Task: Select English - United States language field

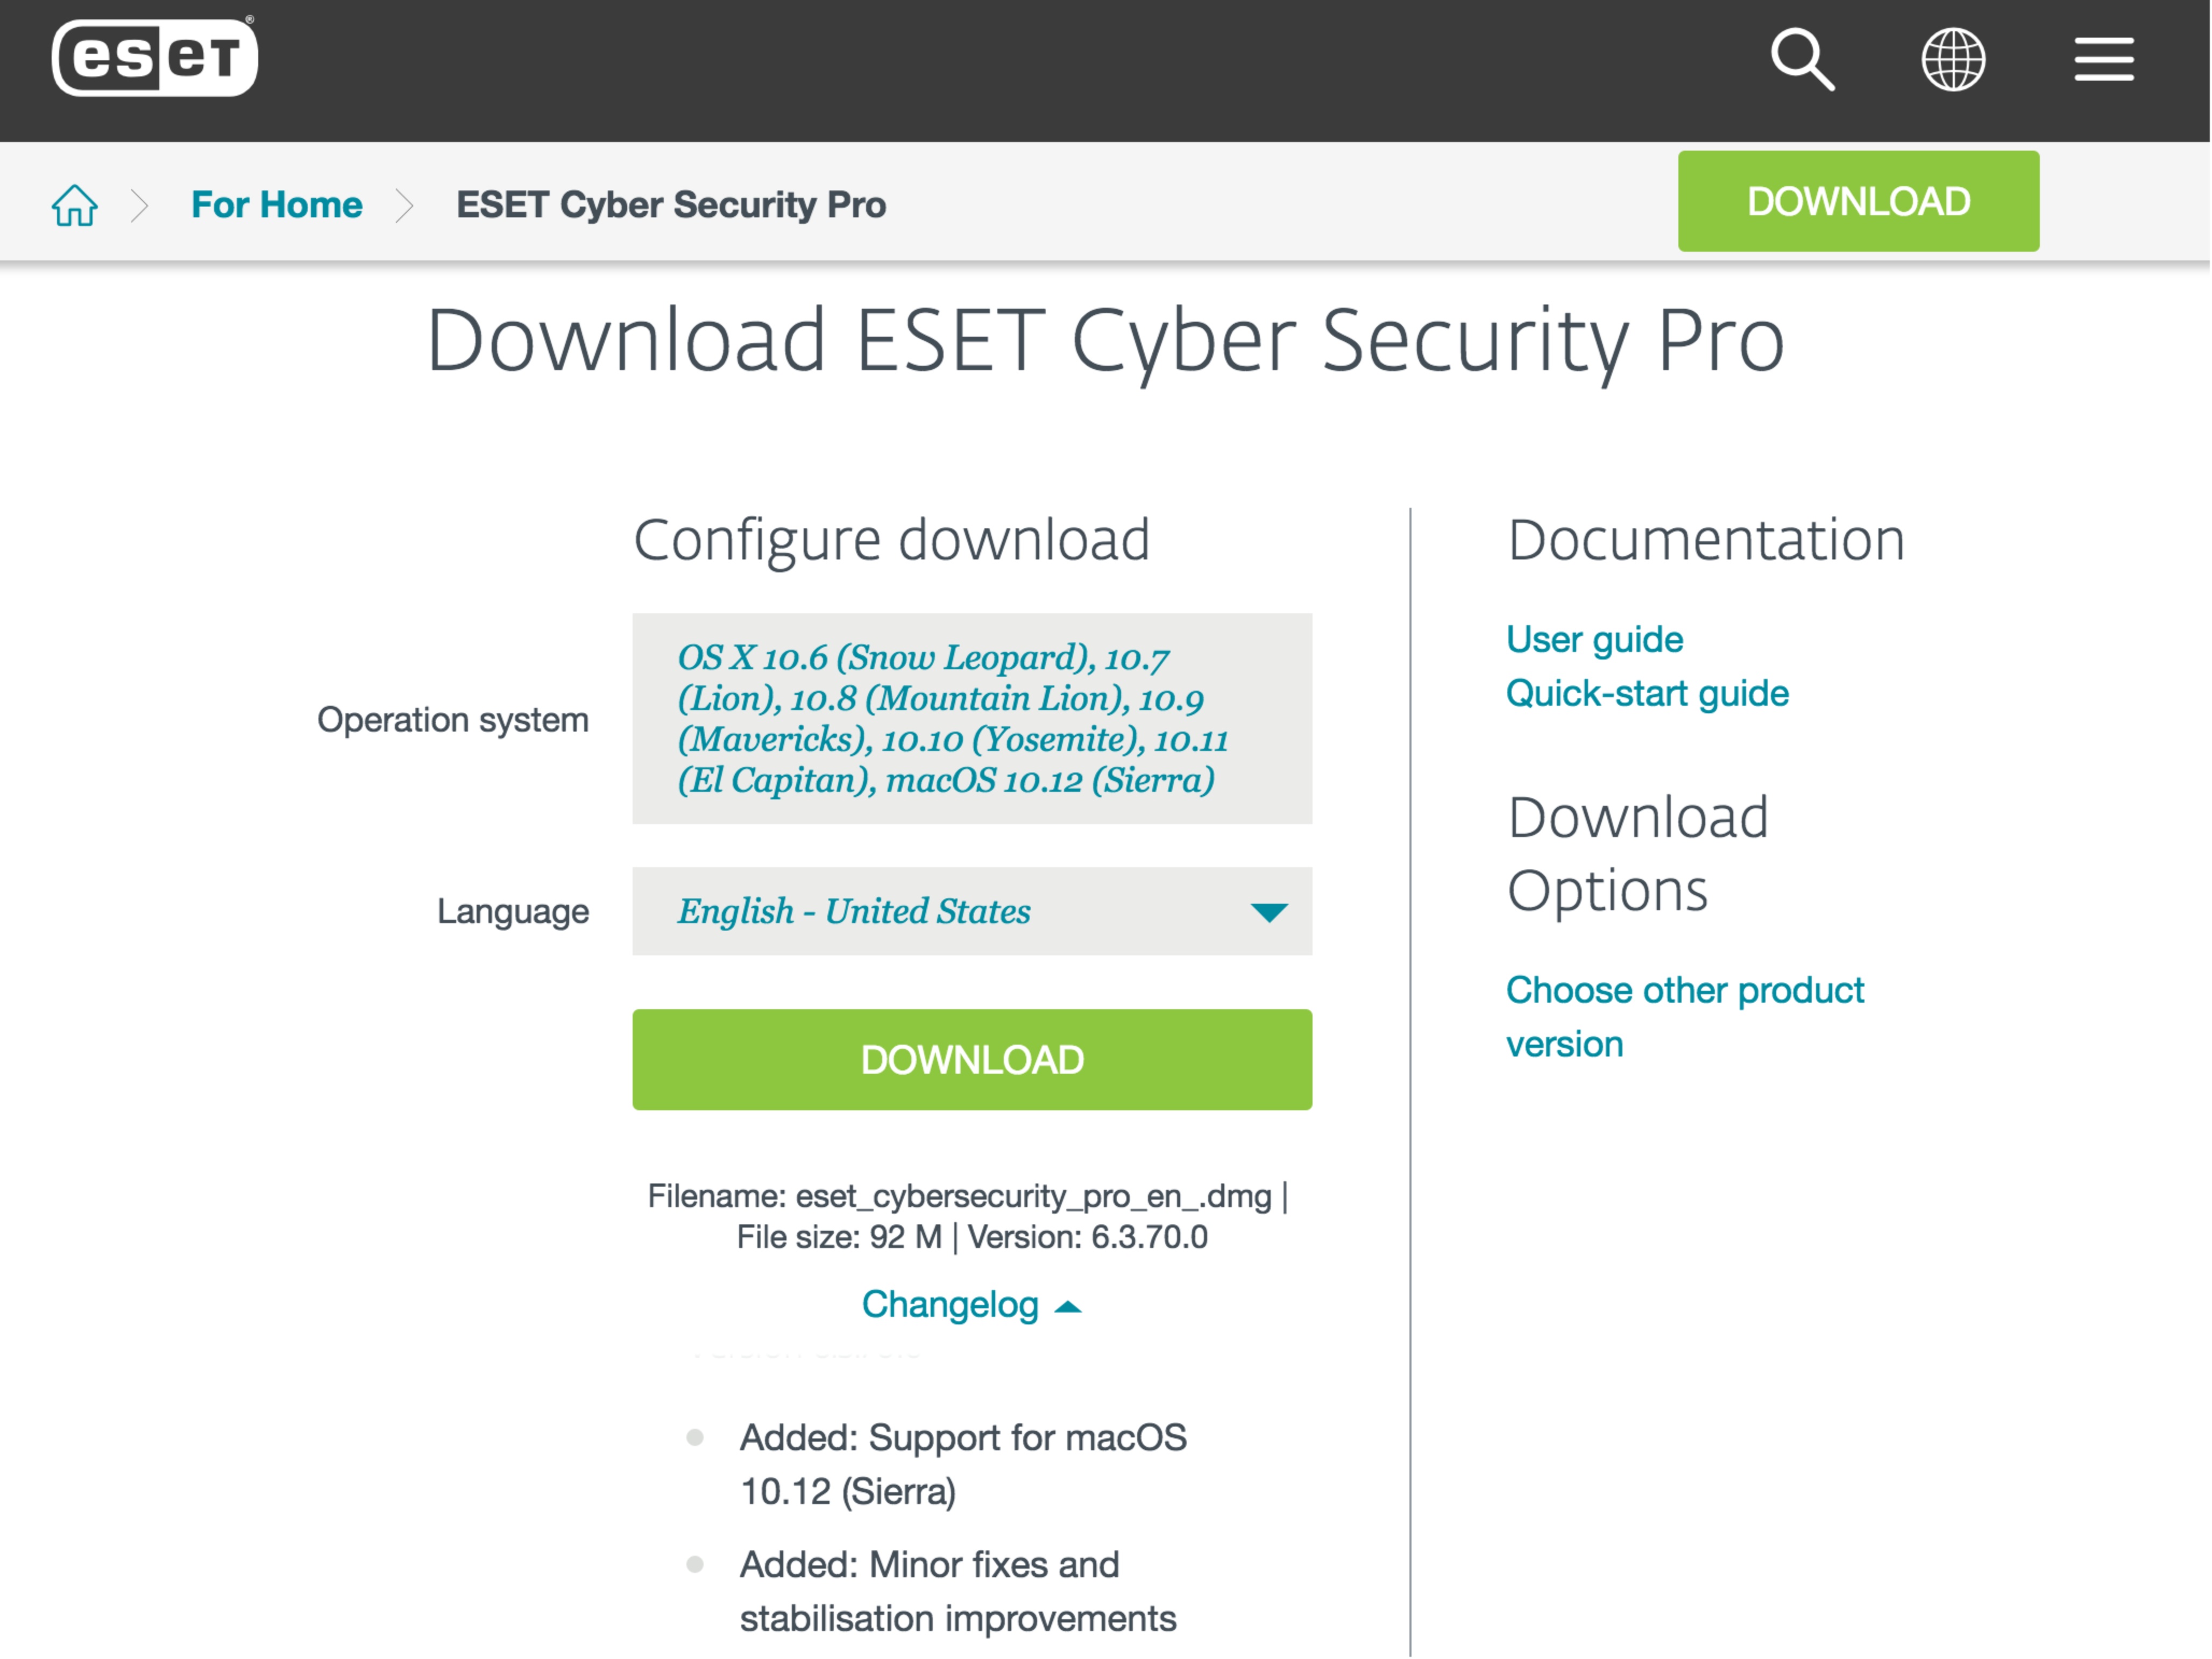Action: tap(972, 911)
